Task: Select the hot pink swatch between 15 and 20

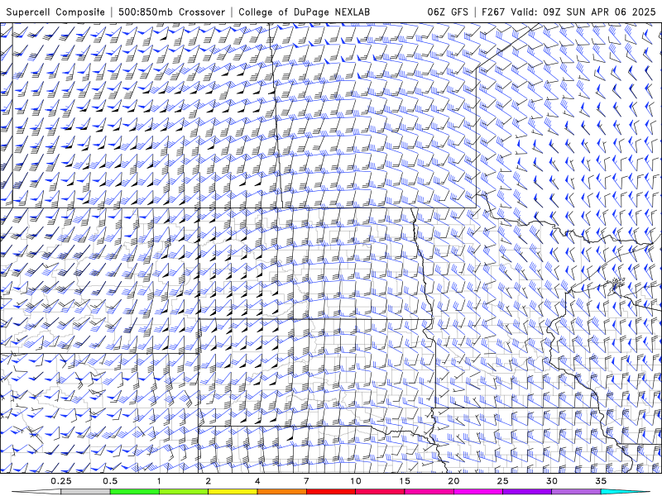Action: pos(429,492)
